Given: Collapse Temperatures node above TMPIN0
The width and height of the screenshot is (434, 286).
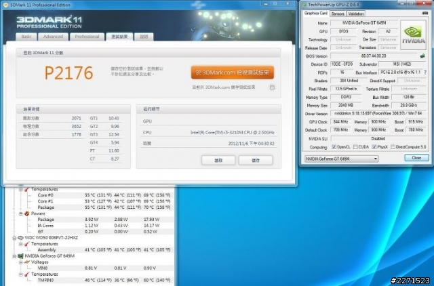Looking at the screenshot, I should (x=20, y=274).
